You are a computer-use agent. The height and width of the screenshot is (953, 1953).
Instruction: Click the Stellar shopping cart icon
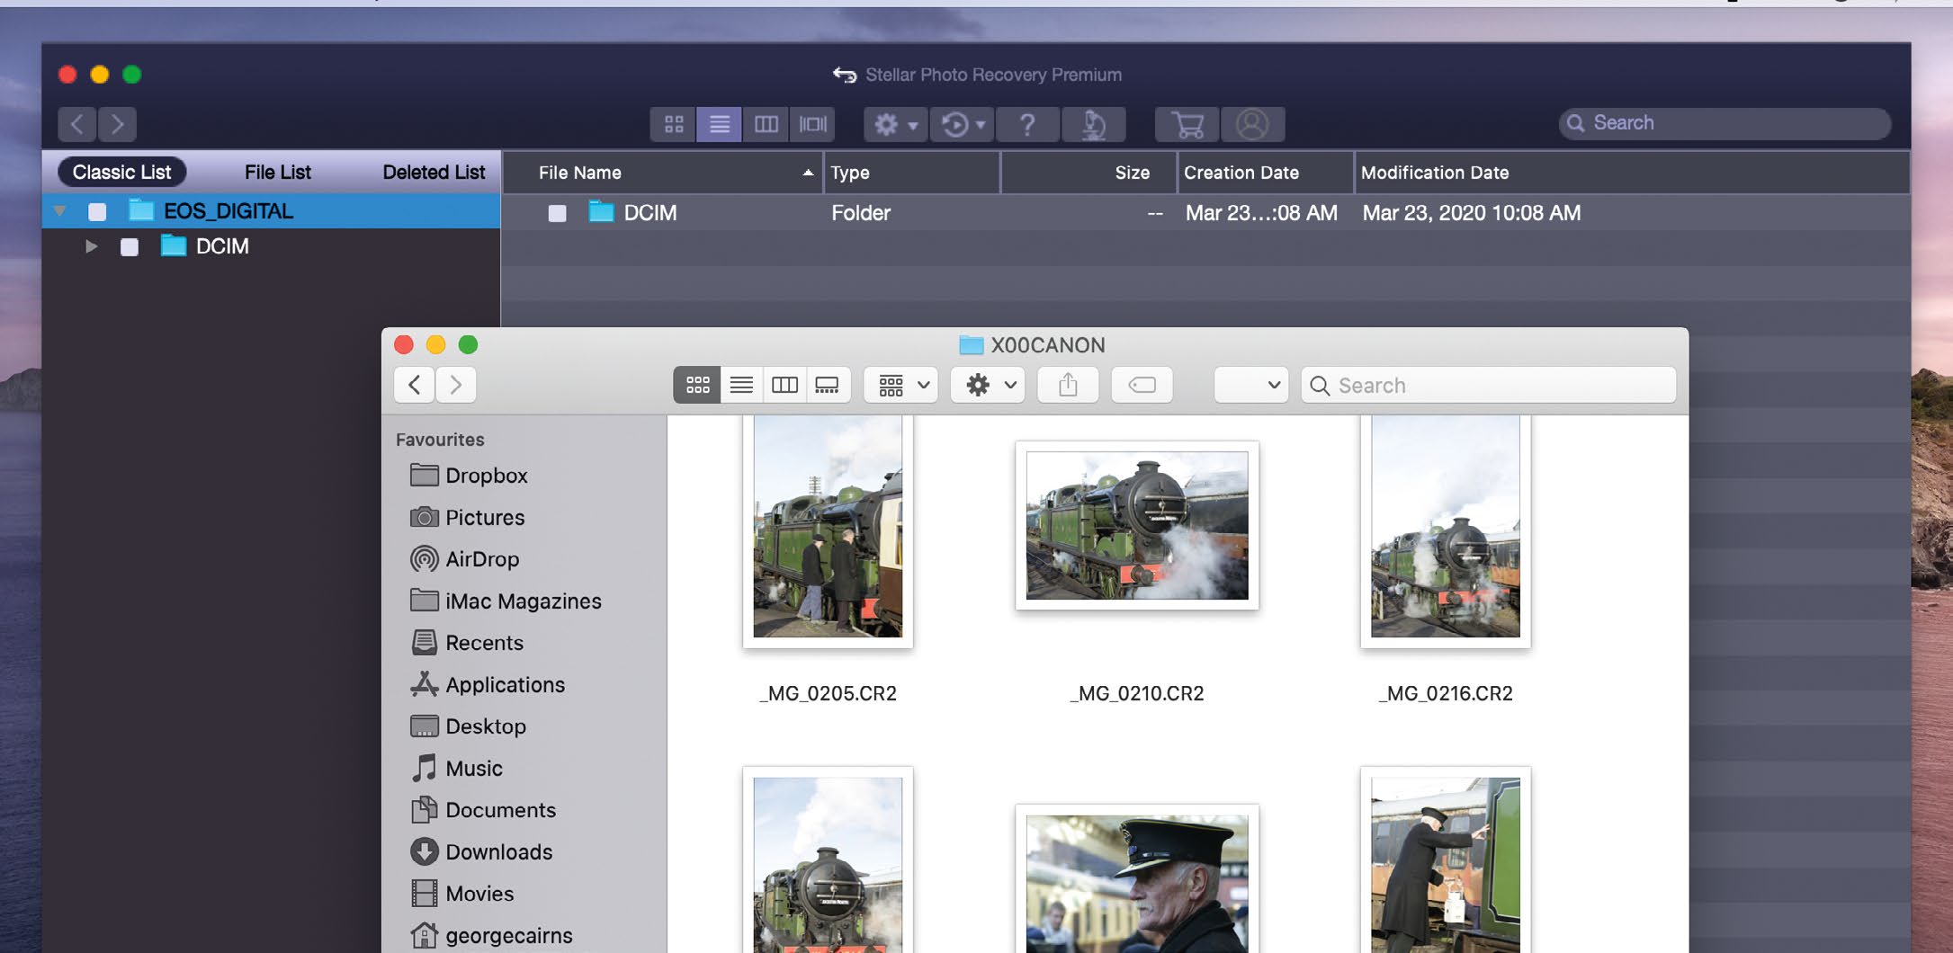[x=1187, y=124]
